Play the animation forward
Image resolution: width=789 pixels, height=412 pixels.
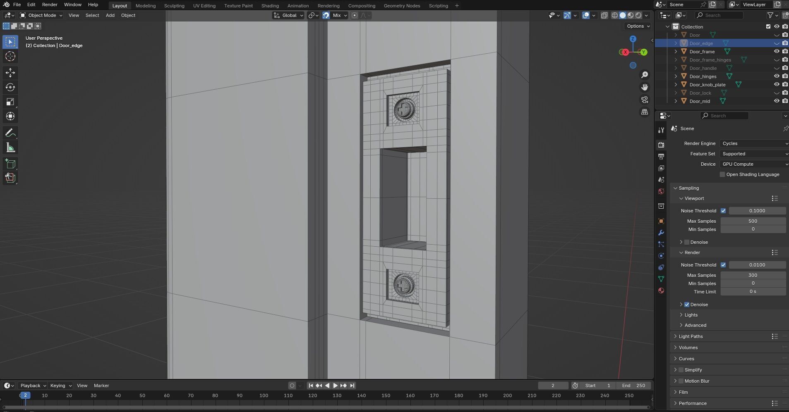point(335,386)
